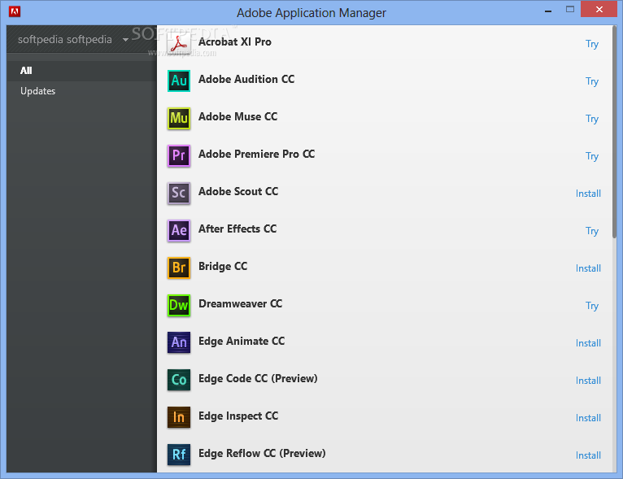
Task: Install Edge Animate CC
Action: coord(588,343)
